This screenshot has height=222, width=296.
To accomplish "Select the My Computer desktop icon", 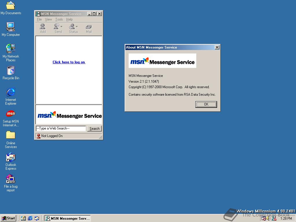I will coord(11,29).
